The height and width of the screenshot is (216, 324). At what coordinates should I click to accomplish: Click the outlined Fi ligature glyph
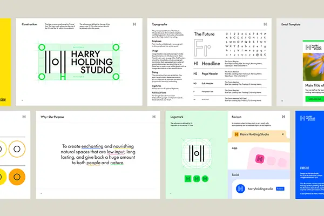click(202, 48)
